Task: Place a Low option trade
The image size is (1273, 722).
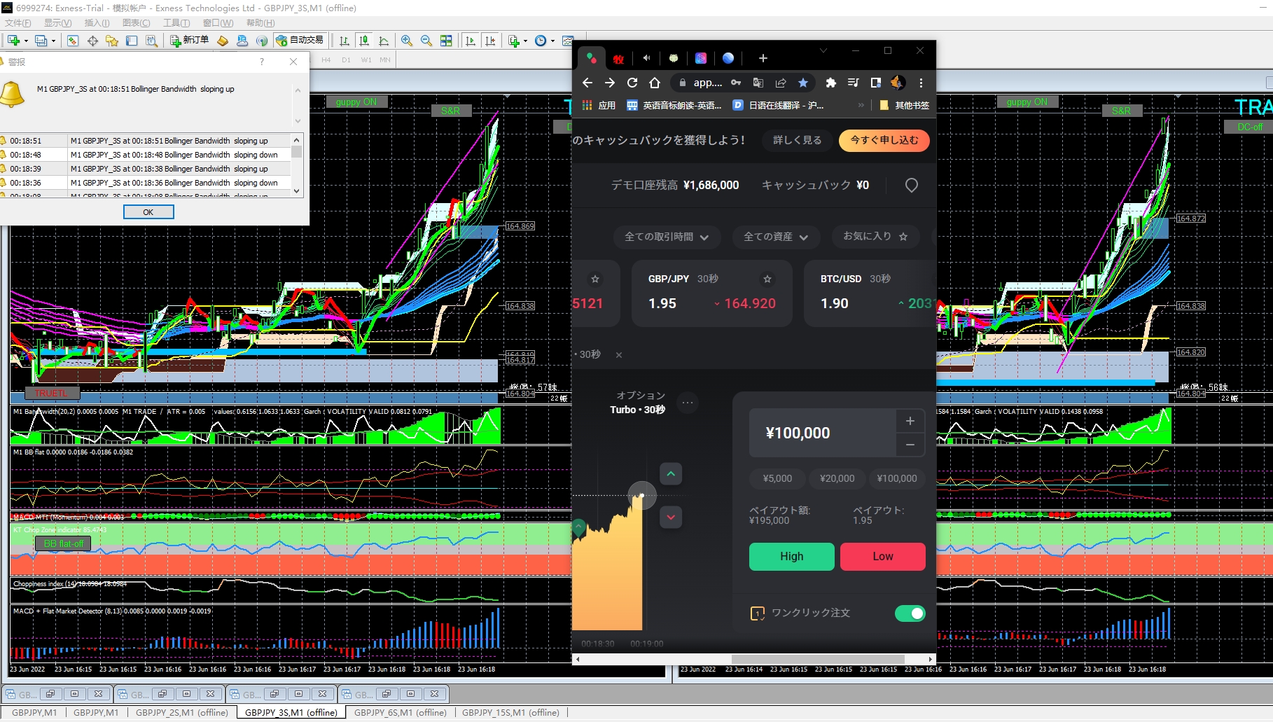Action: (883, 556)
